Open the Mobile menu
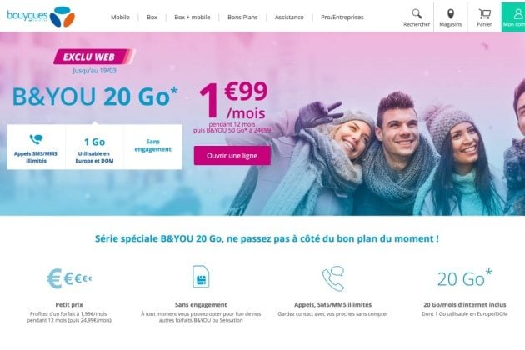 tap(120, 17)
